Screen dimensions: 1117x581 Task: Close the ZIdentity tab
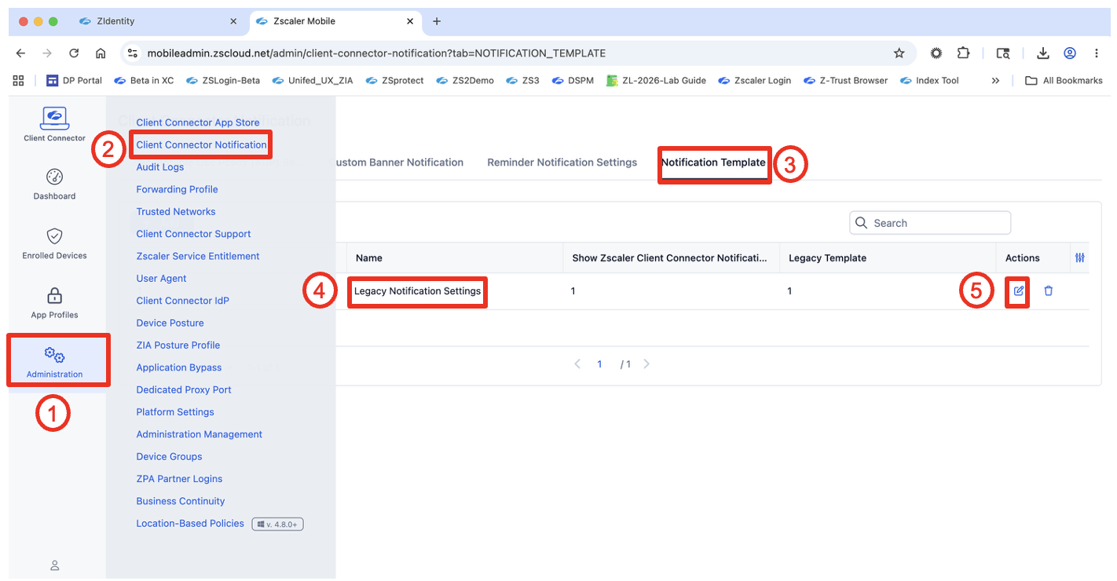click(x=233, y=21)
